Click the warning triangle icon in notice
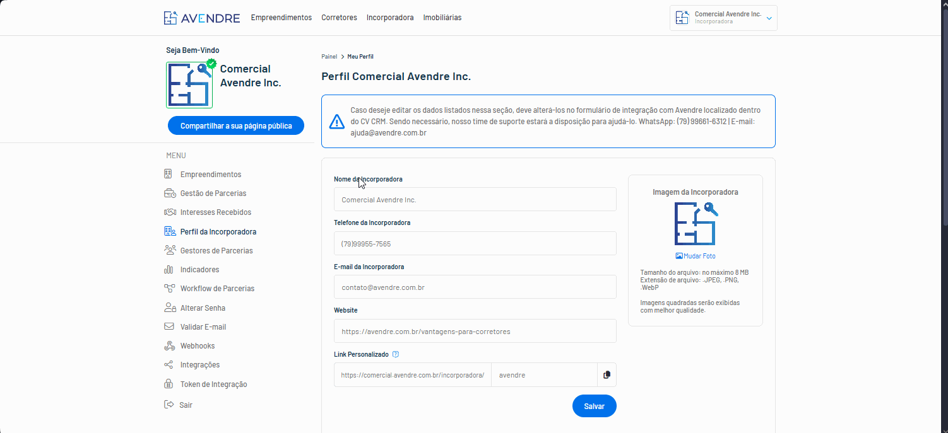The width and height of the screenshot is (948, 433). 338,122
